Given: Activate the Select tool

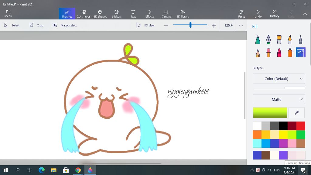Looking at the screenshot, I should click(12, 26).
